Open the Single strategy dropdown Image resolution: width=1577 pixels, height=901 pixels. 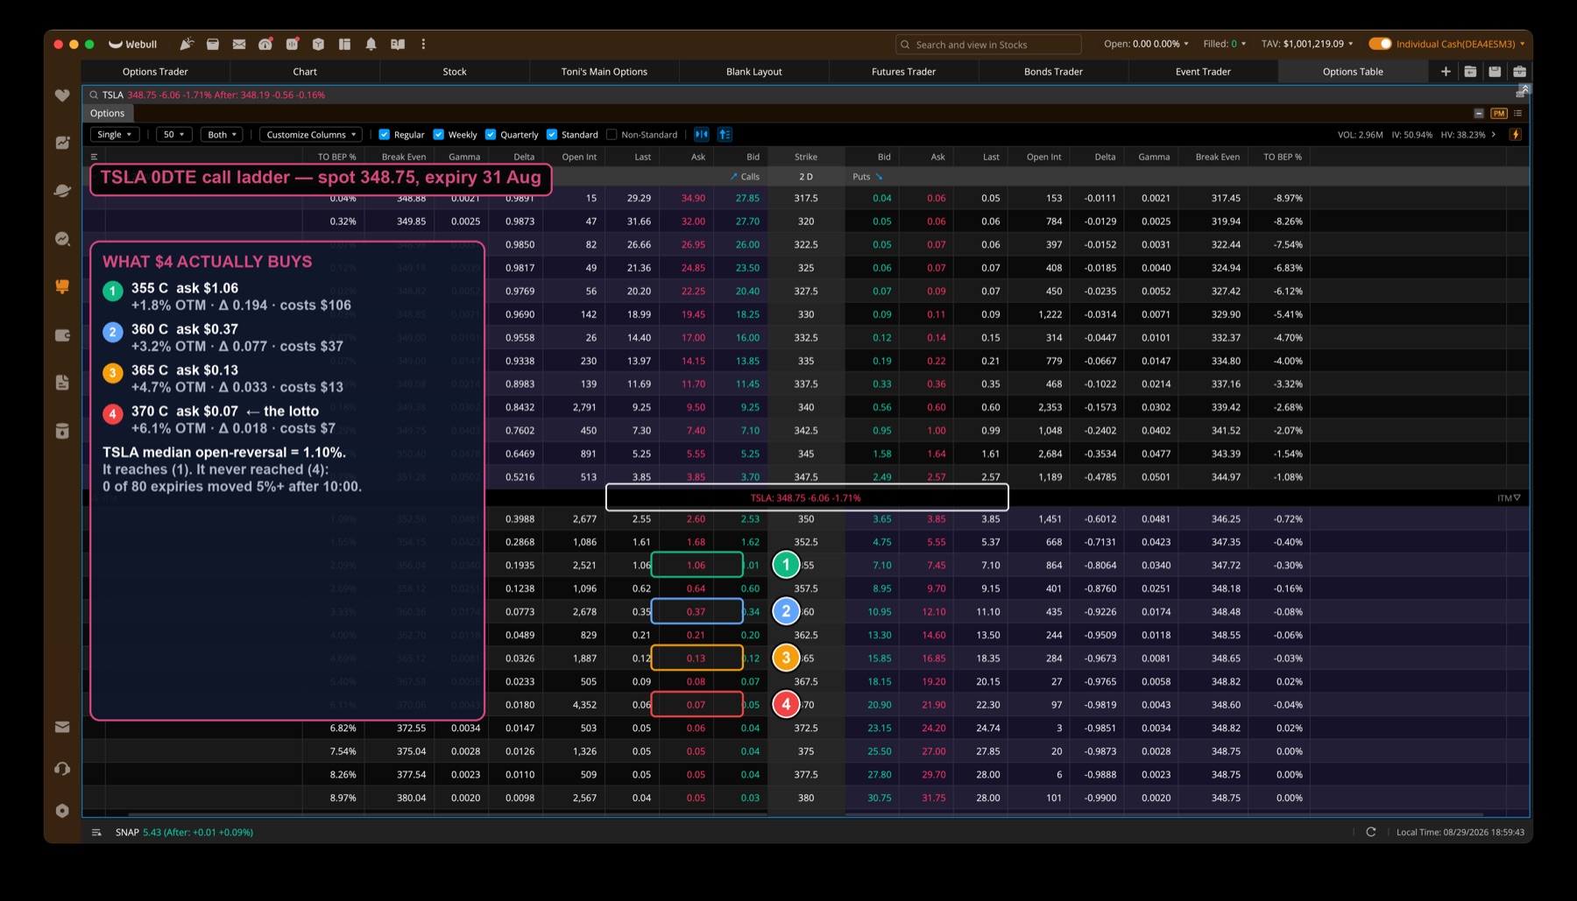click(114, 134)
